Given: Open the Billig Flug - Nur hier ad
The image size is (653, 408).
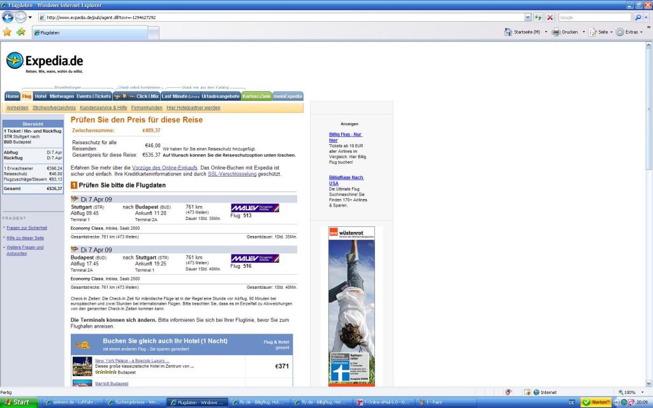Looking at the screenshot, I should (x=345, y=138).
